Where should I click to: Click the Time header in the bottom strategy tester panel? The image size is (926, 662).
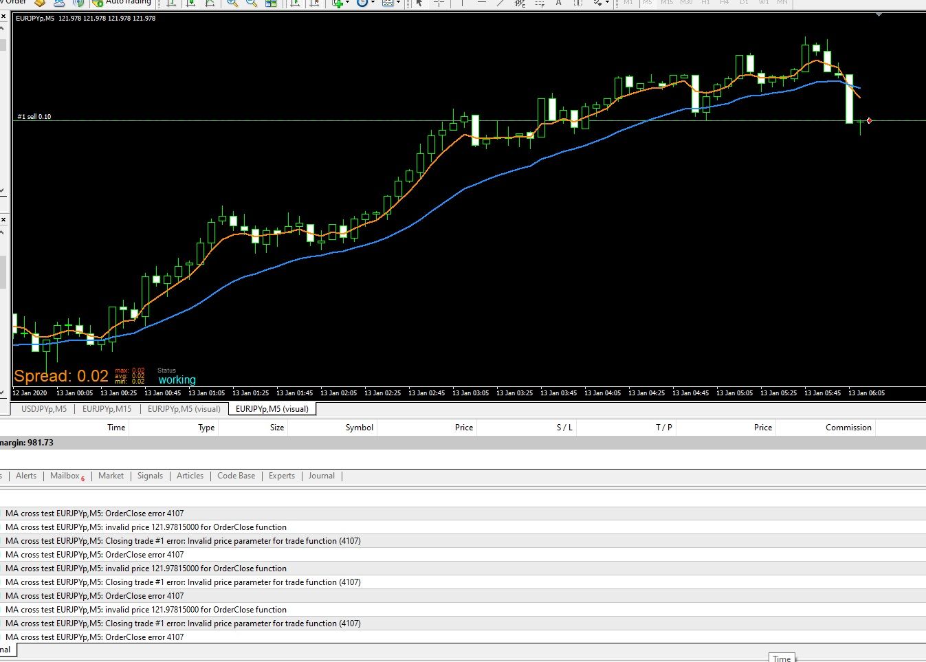[782, 658]
